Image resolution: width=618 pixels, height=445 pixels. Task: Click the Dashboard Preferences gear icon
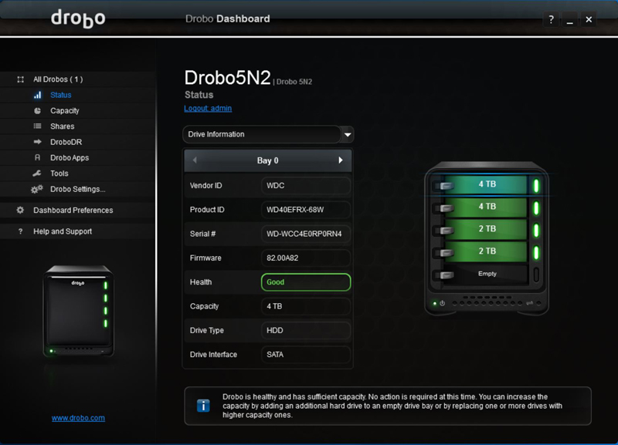pyautogui.click(x=20, y=210)
